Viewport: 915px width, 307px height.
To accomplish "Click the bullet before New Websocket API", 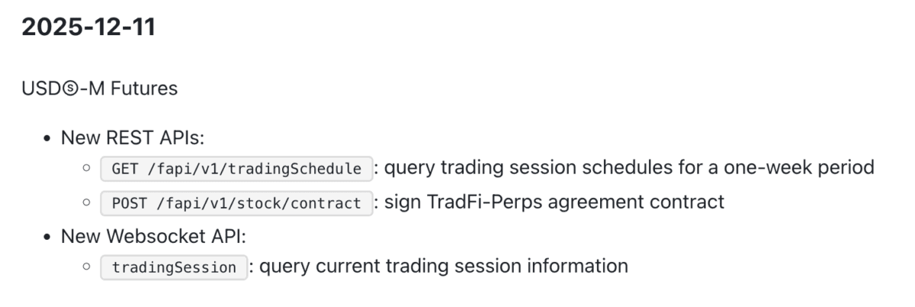I will click(48, 236).
